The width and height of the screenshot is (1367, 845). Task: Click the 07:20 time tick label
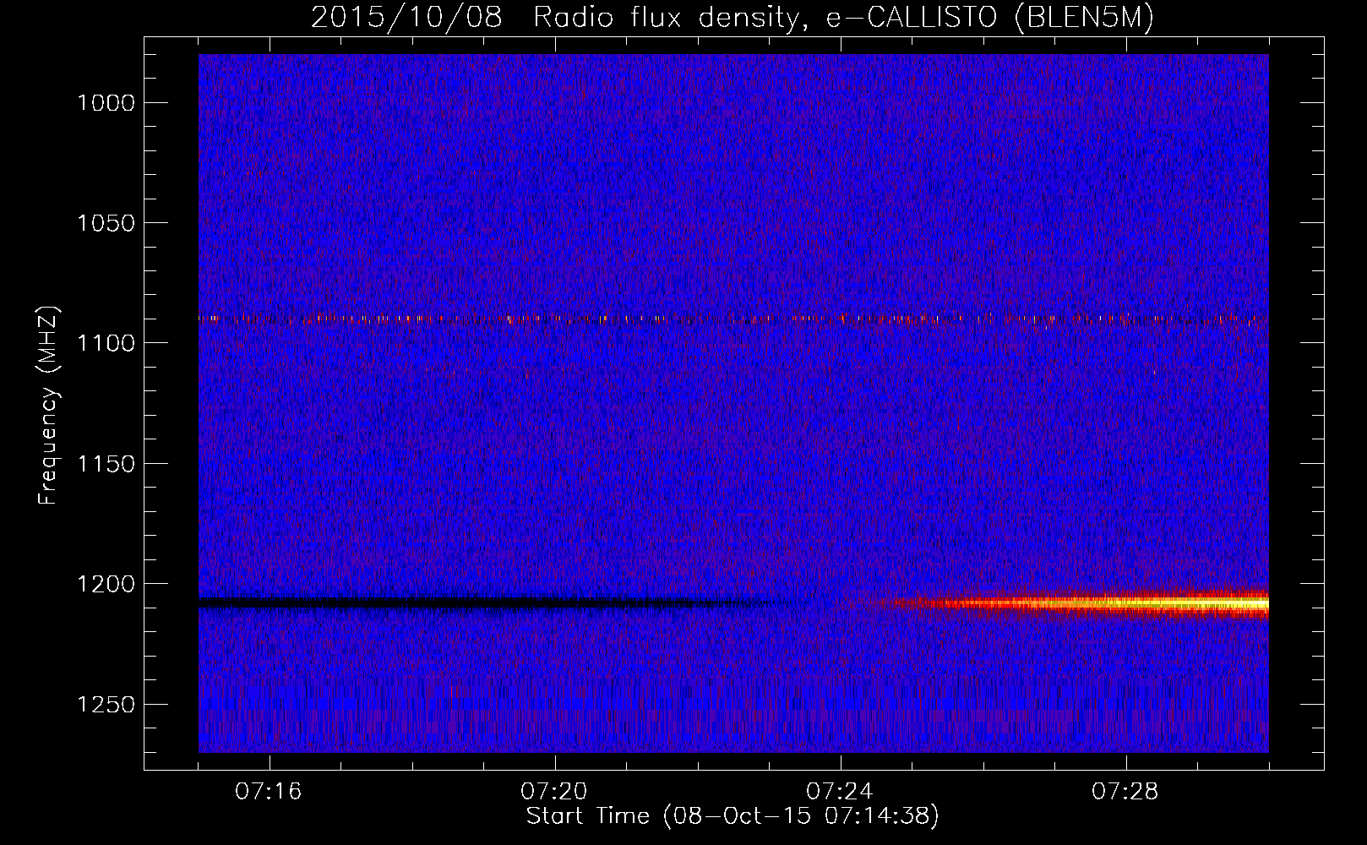pyautogui.click(x=554, y=792)
